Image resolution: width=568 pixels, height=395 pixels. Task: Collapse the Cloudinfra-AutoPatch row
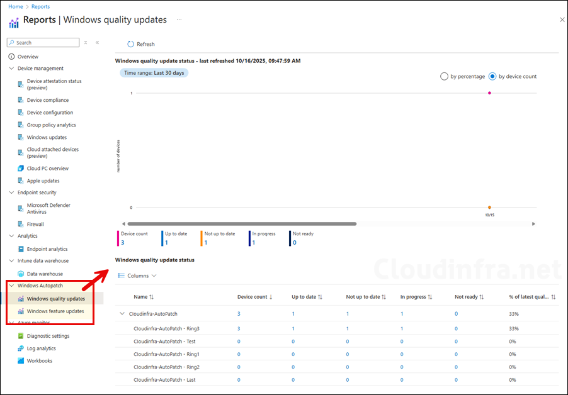pyautogui.click(x=122, y=313)
